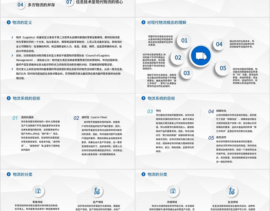Click the arrow icon on the 物流系统的目标 slide with 节约
270x211 pixels.
click(x=143, y=98)
